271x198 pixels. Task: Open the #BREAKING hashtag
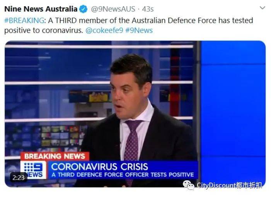[x=24, y=20]
